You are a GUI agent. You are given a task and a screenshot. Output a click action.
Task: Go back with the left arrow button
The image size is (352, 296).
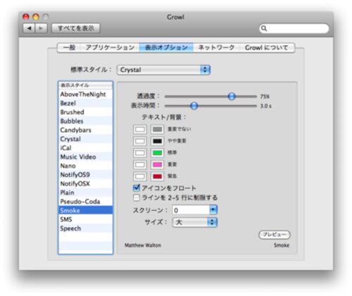pyautogui.click(x=29, y=28)
